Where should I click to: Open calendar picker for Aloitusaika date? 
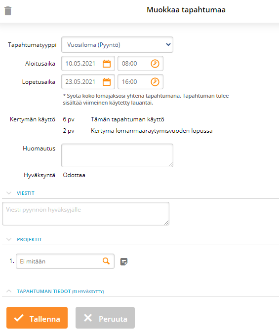(x=107, y=64)
